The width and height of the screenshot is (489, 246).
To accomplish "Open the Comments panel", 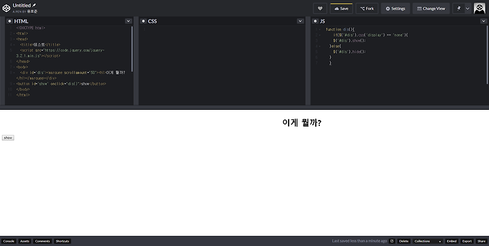I will [42, 241].
